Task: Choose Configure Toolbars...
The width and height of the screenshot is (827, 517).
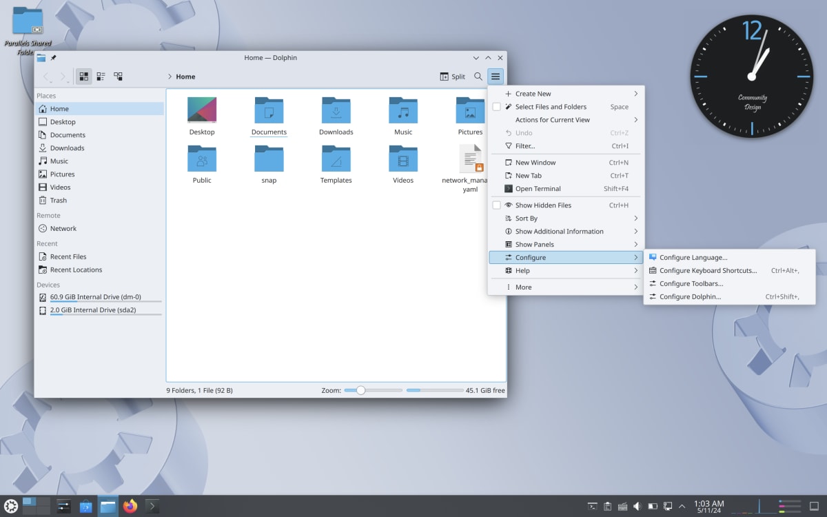Action: (x=729, y=284)
